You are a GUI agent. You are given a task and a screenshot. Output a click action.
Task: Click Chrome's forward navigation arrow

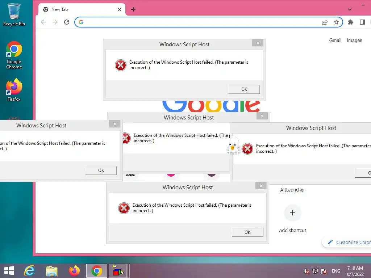click(55, 22)
